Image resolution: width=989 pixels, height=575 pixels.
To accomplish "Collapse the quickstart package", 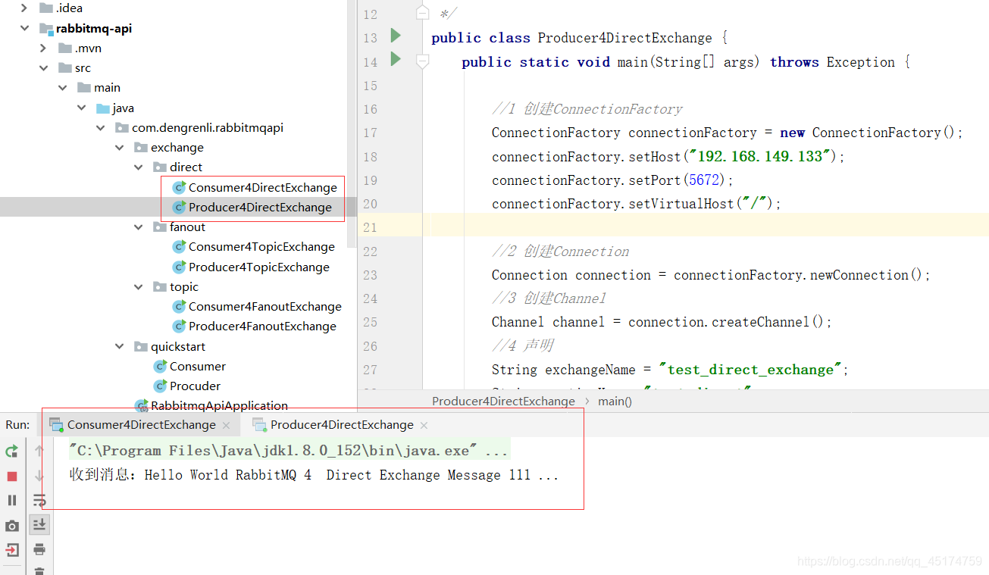I will pyautogui.click(x=120, y=346).
